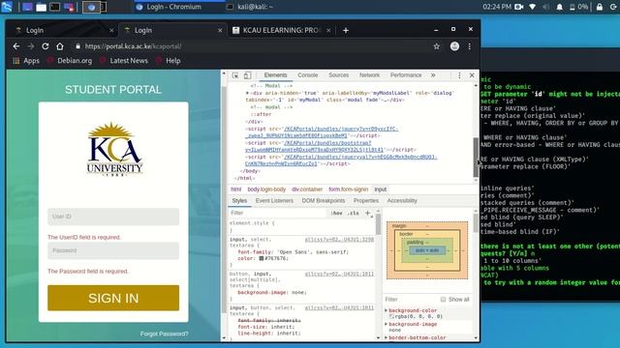Switch to the DevTools Elements tab
Viewport: 620px width, 348px height.
(275, 75)
